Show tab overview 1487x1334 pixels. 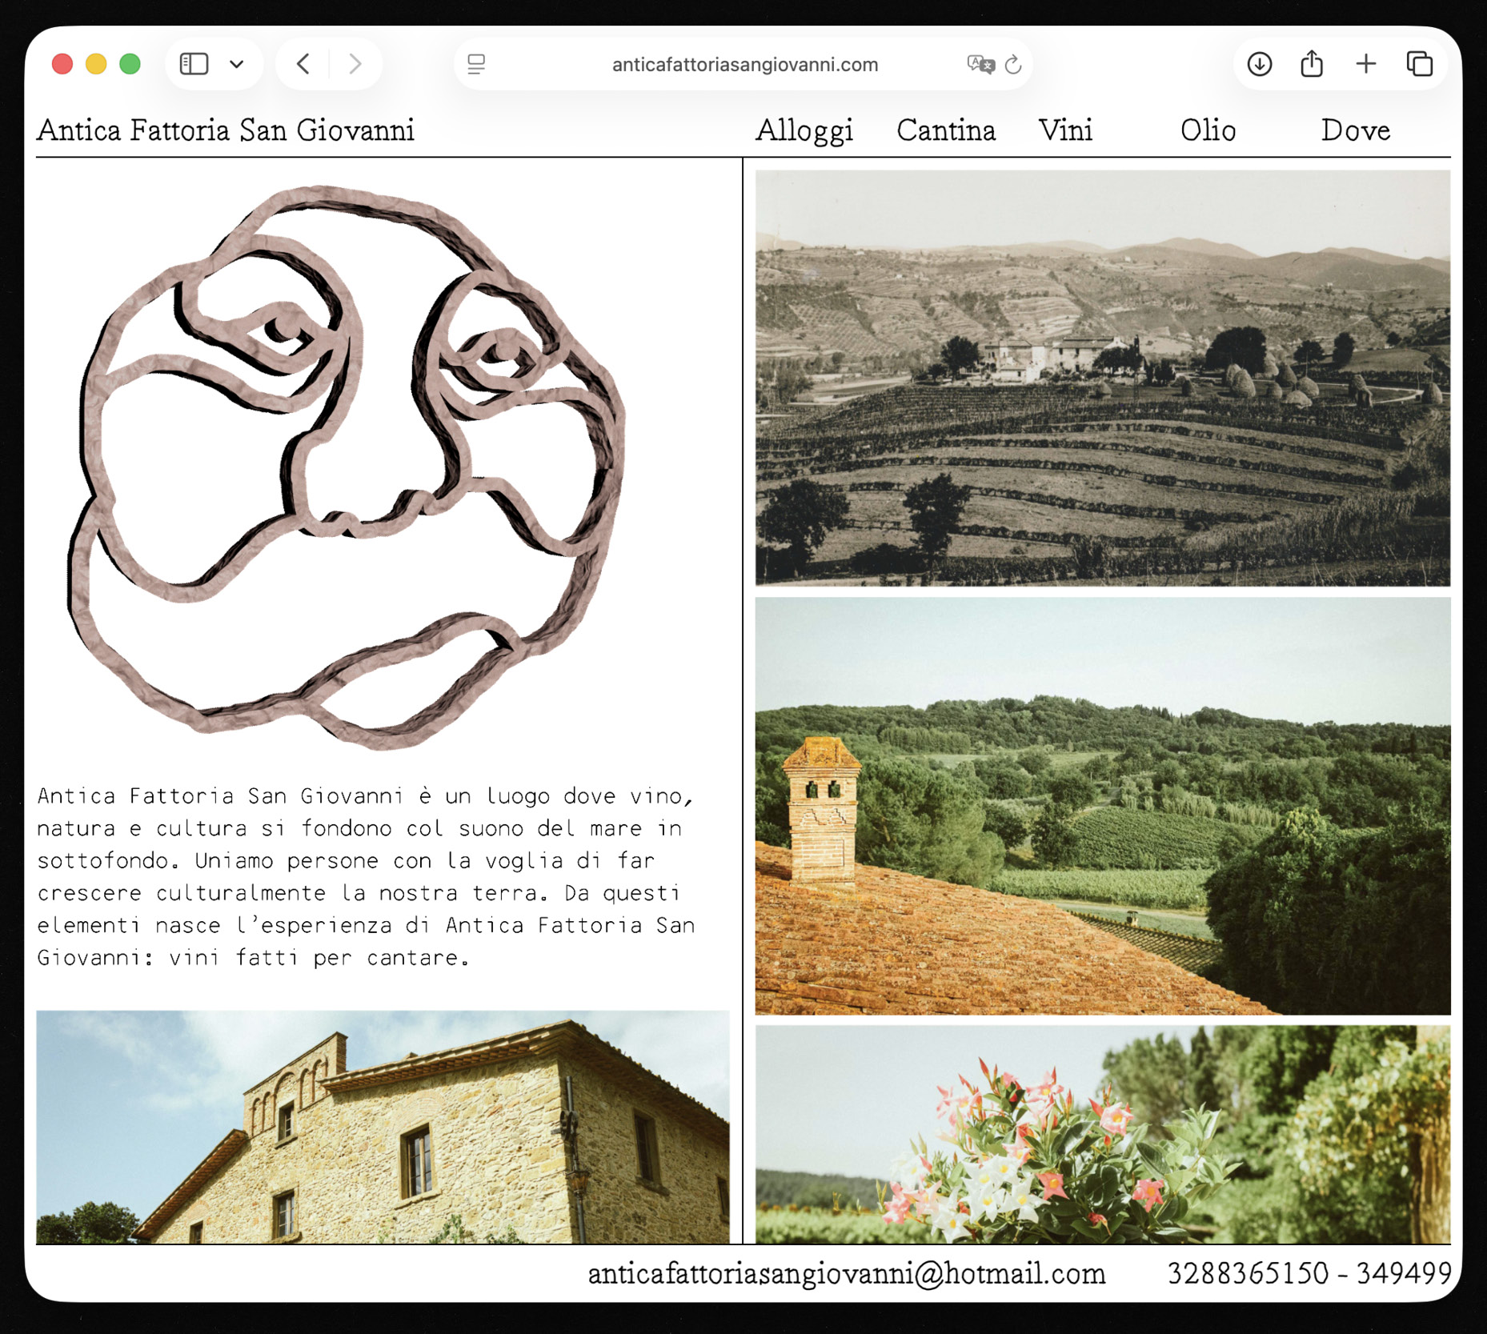[1419, 64]
